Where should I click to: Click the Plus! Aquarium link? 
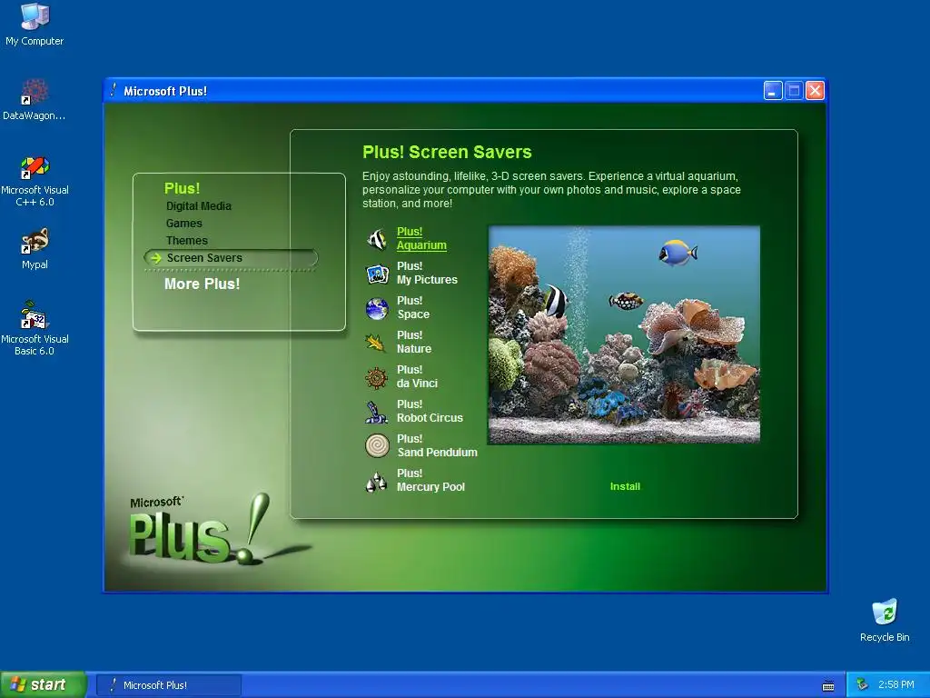coord(421,239)
